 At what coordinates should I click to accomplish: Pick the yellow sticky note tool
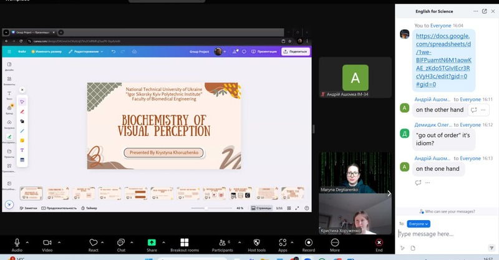click(x=22, y=140)
